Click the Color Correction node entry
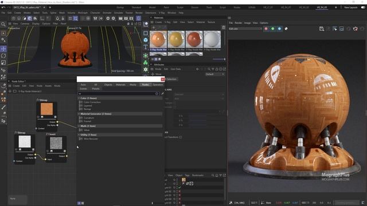The width and height of the screenshot is (367, 206). [92, 102]
